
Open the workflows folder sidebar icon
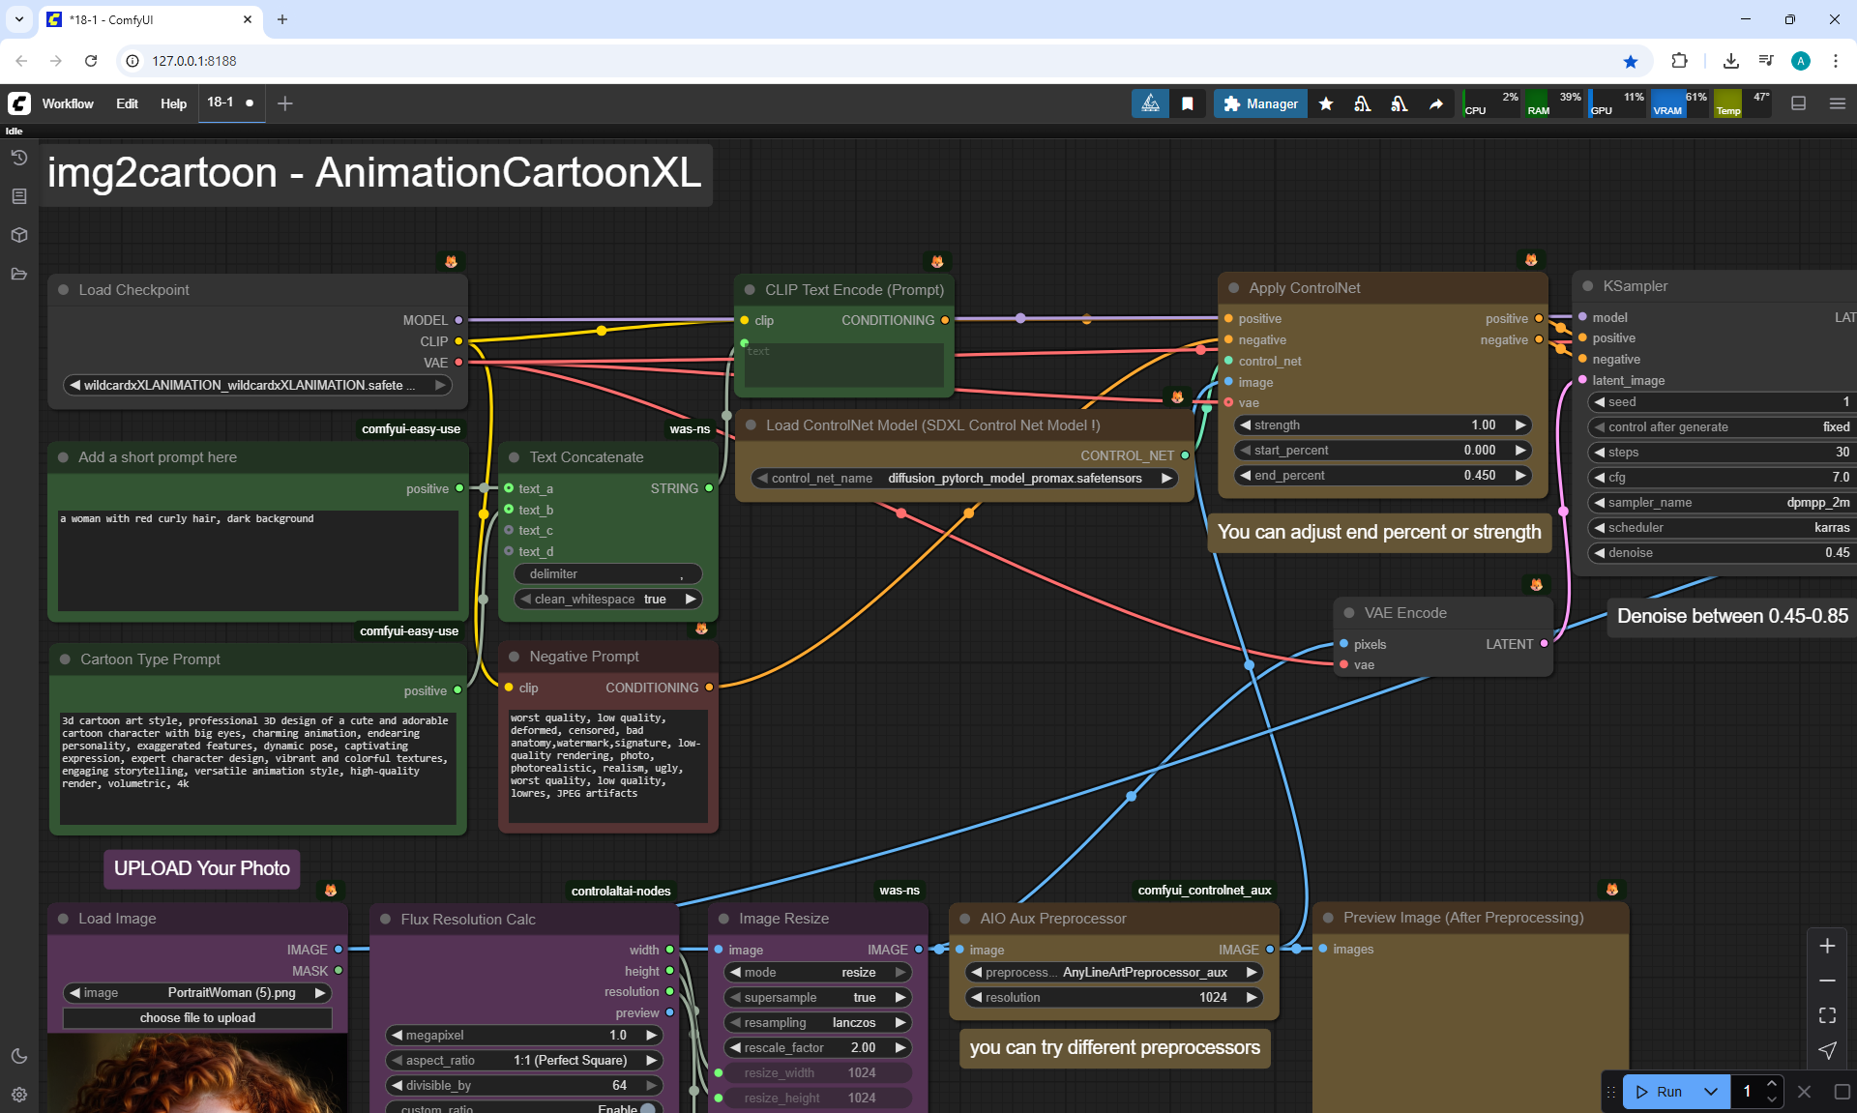coord(18,274)
